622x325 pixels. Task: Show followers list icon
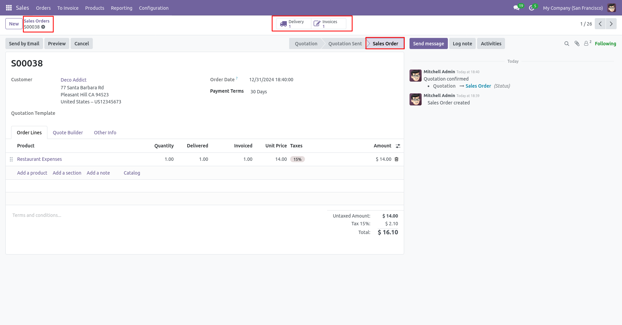[x=587, y=43]
